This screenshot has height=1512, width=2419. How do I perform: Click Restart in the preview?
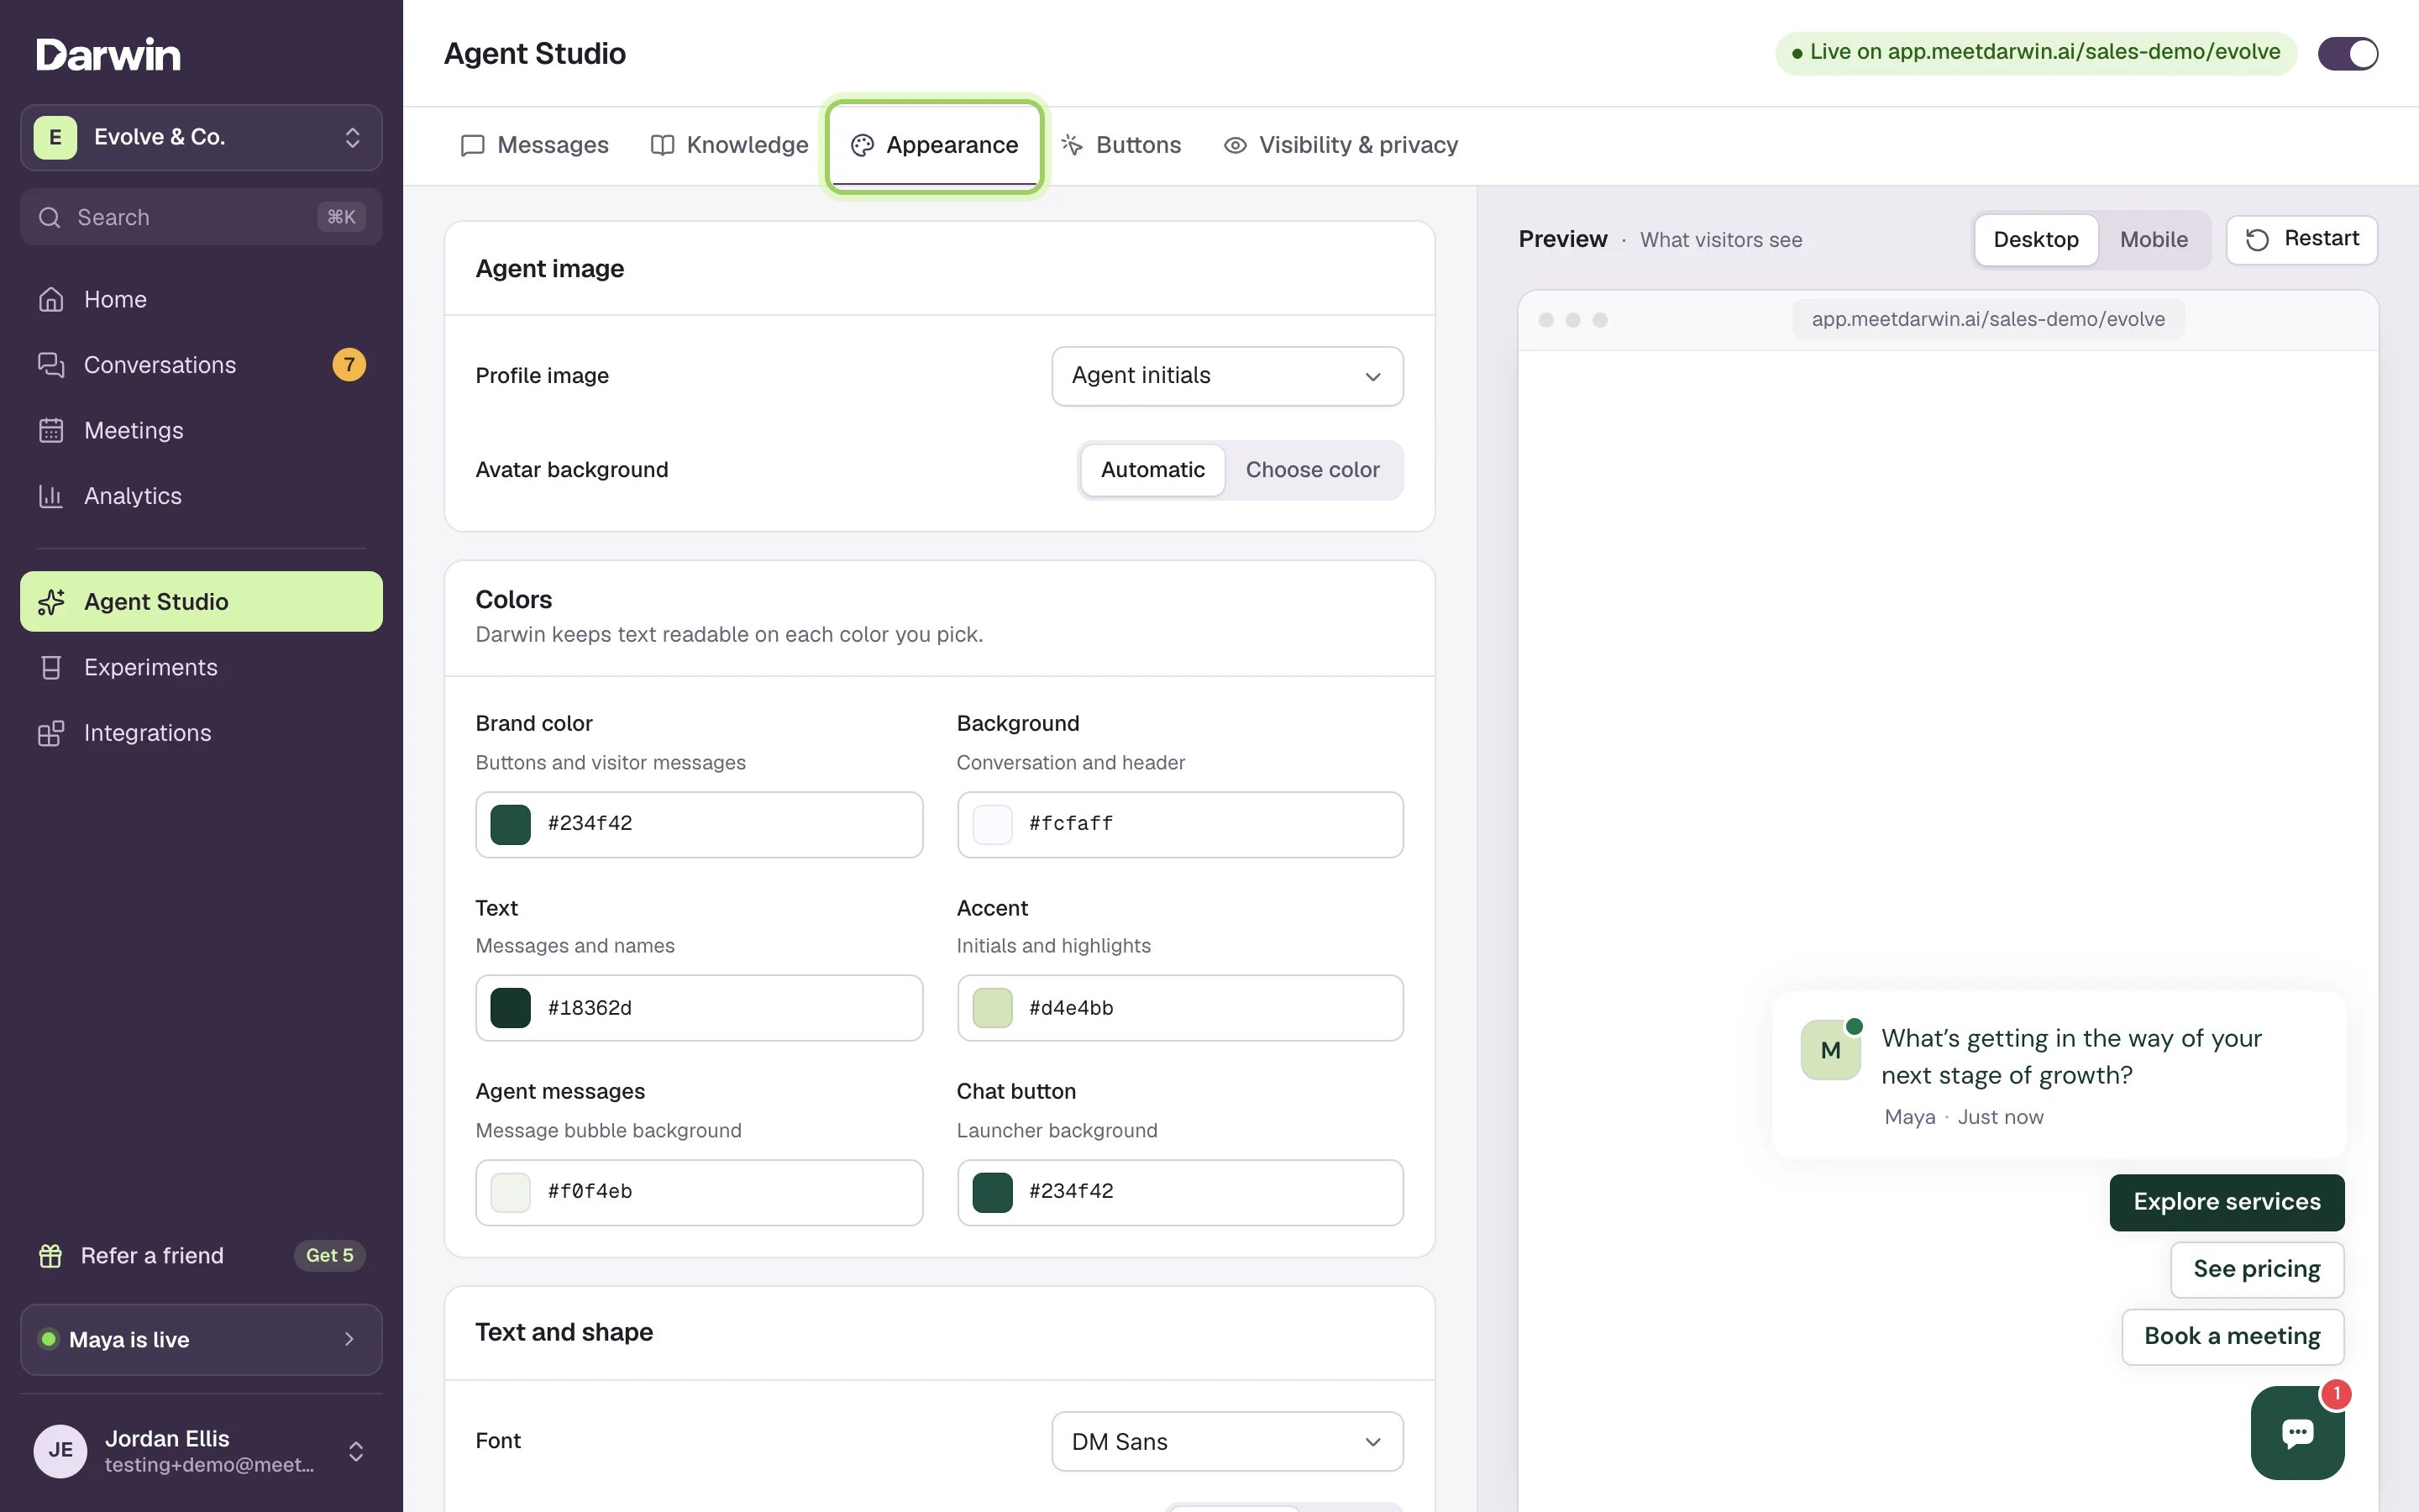click(x=2301, y=240)
